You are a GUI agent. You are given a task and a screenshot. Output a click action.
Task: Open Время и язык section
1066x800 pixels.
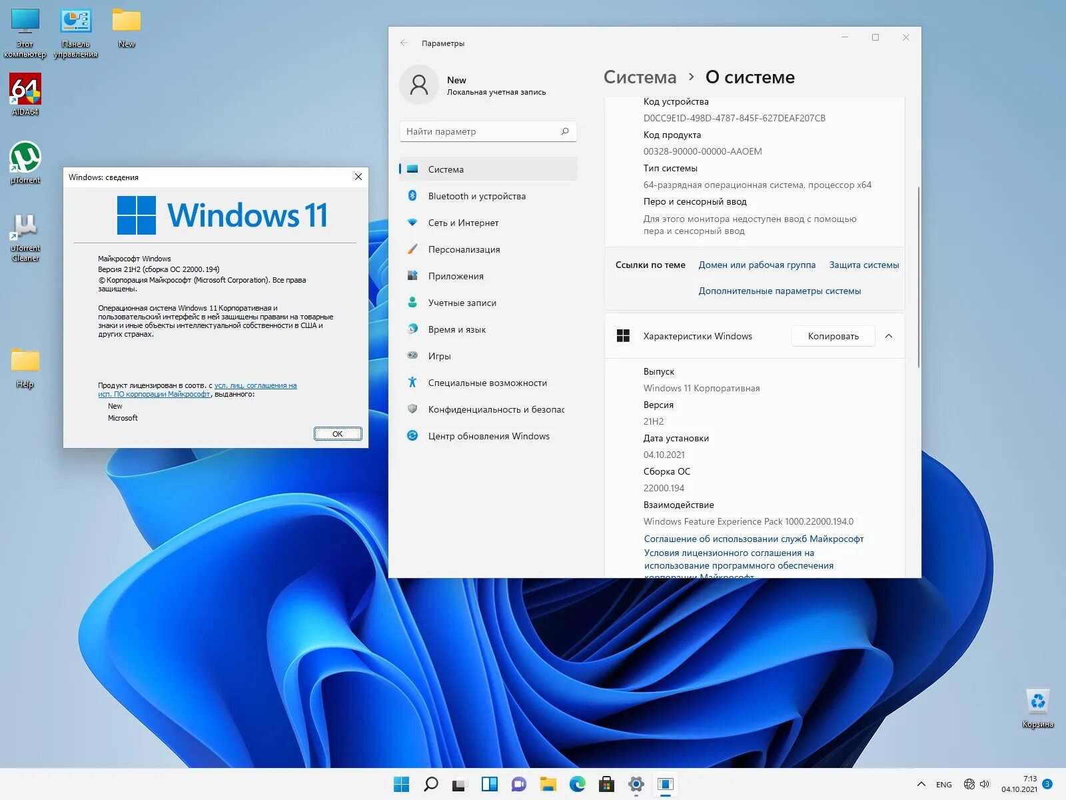[x=488, y=329]
